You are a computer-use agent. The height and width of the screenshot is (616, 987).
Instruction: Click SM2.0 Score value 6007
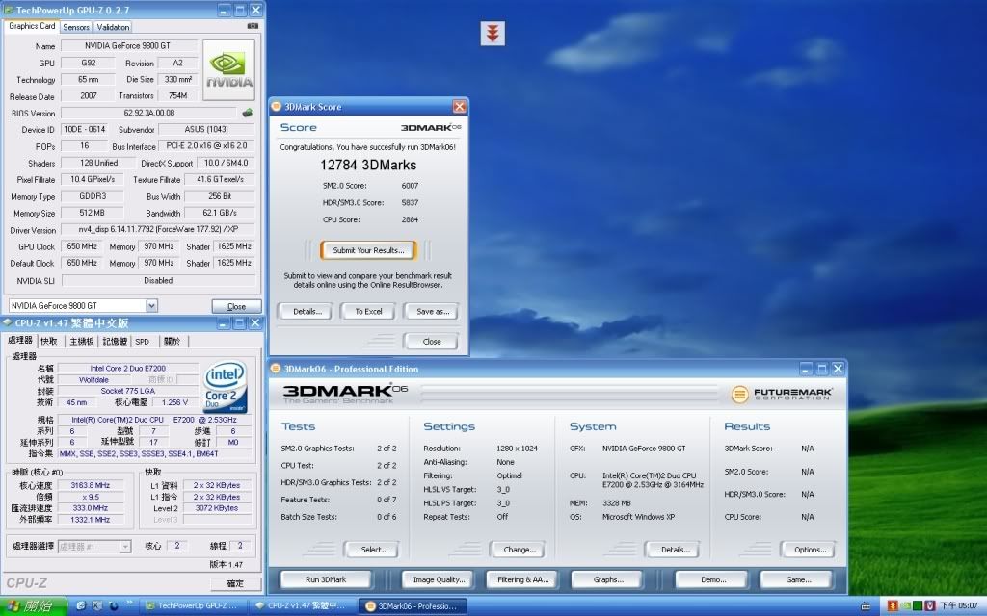[410, 186]
